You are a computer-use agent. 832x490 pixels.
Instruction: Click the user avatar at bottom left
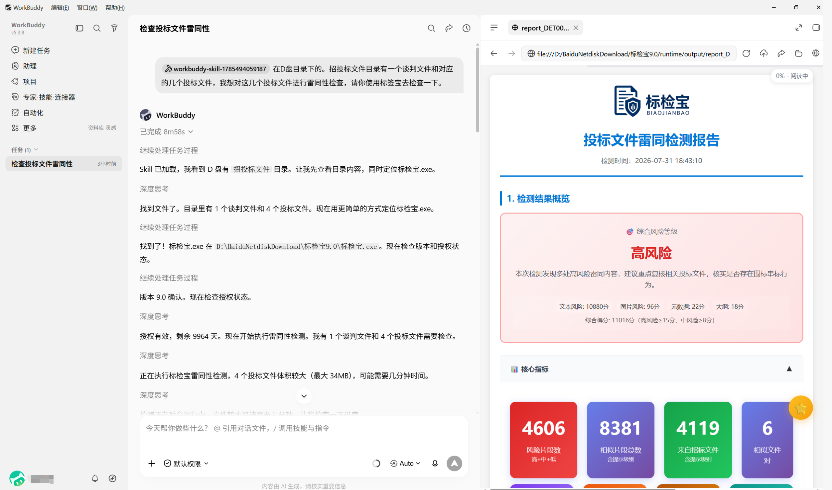pyautogui.click(x=17, y=478)
